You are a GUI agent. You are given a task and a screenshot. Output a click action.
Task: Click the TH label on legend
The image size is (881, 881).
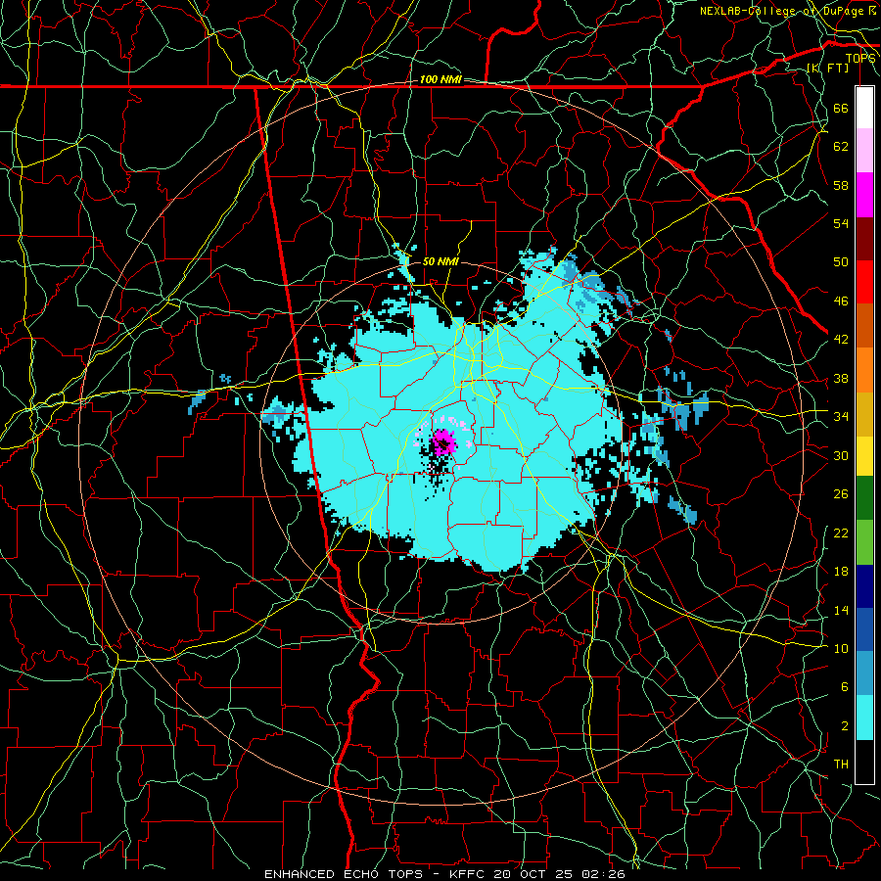coord(841,764)
